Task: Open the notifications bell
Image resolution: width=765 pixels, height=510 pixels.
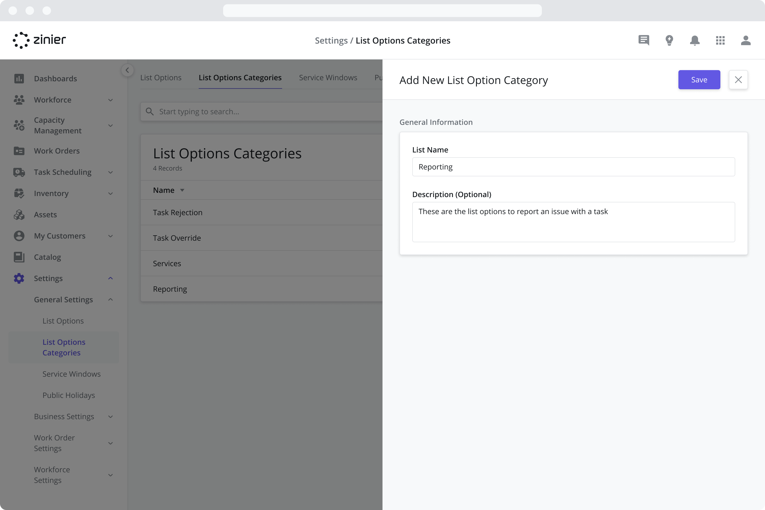Action: coord(695,40)
